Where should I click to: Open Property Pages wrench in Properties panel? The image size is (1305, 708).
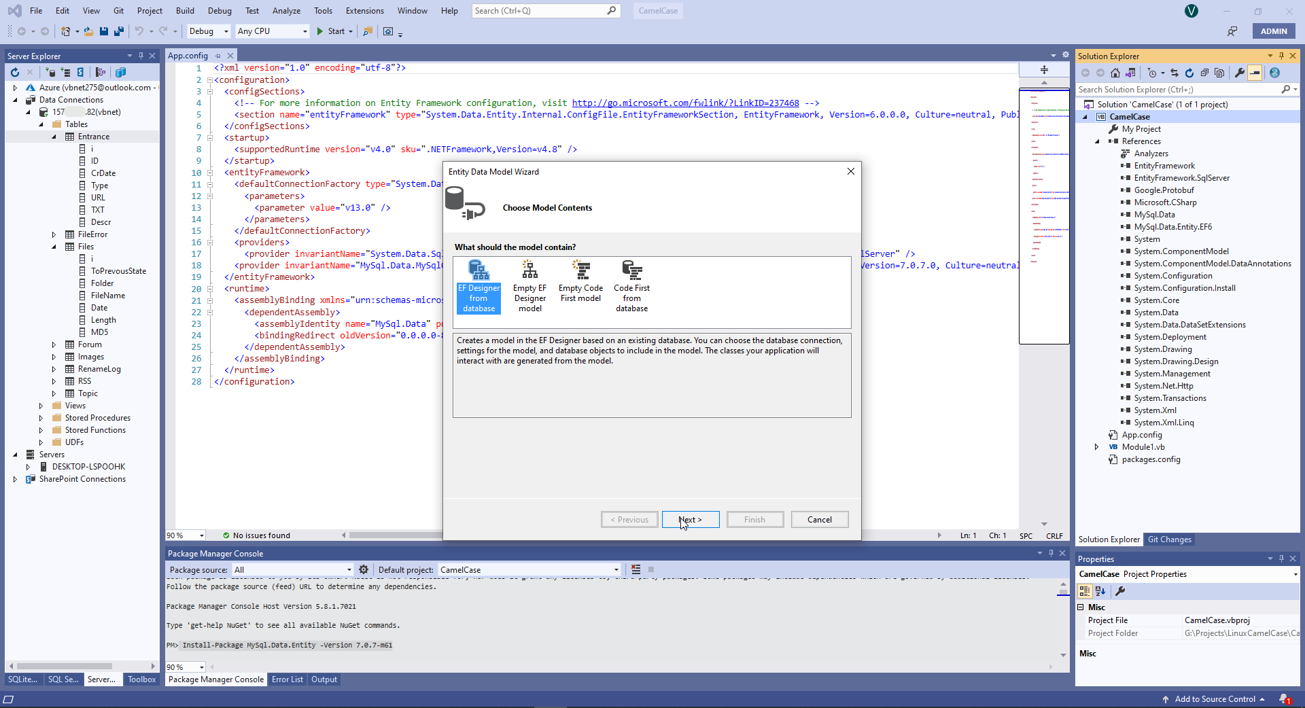[1120, 591]
